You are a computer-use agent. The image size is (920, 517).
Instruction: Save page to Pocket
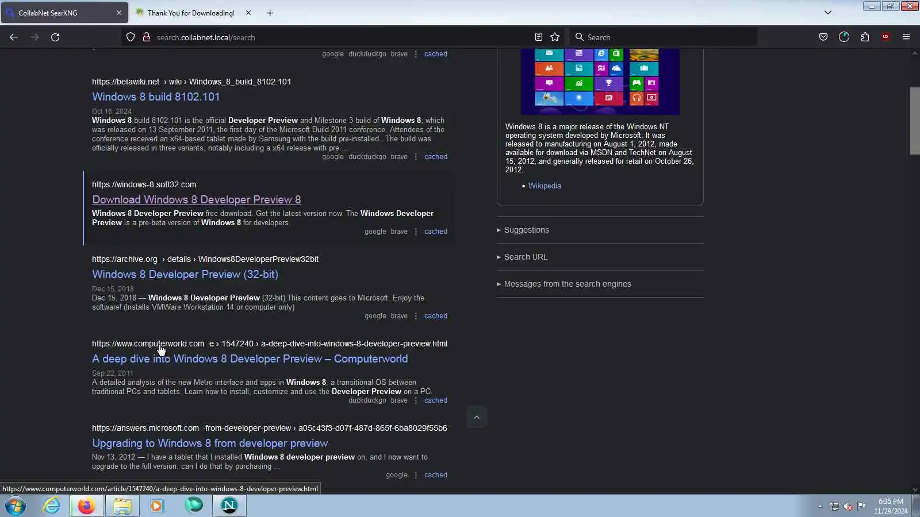823,37
